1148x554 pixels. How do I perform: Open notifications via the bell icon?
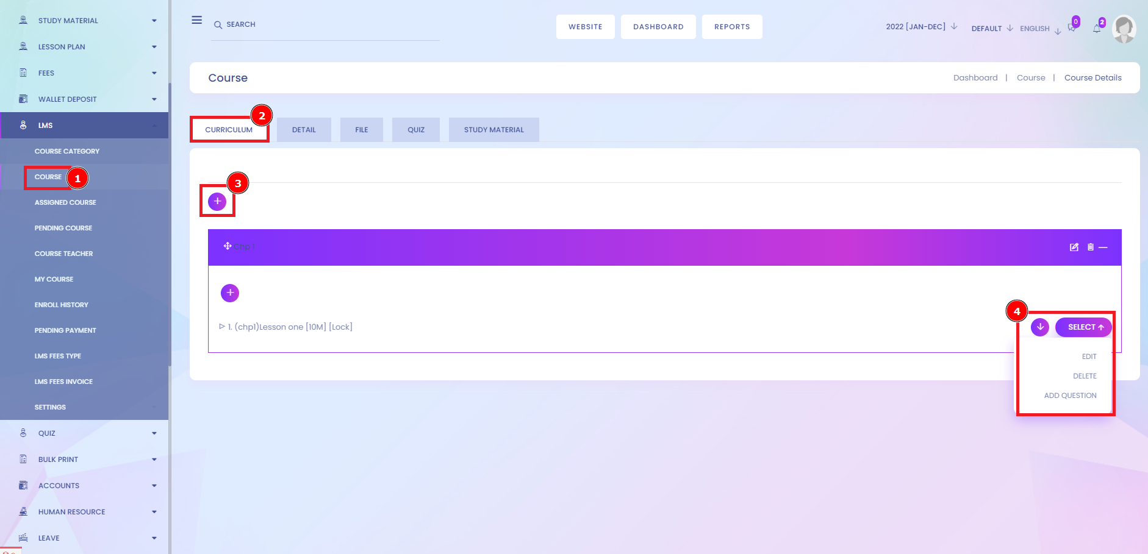1096,28
